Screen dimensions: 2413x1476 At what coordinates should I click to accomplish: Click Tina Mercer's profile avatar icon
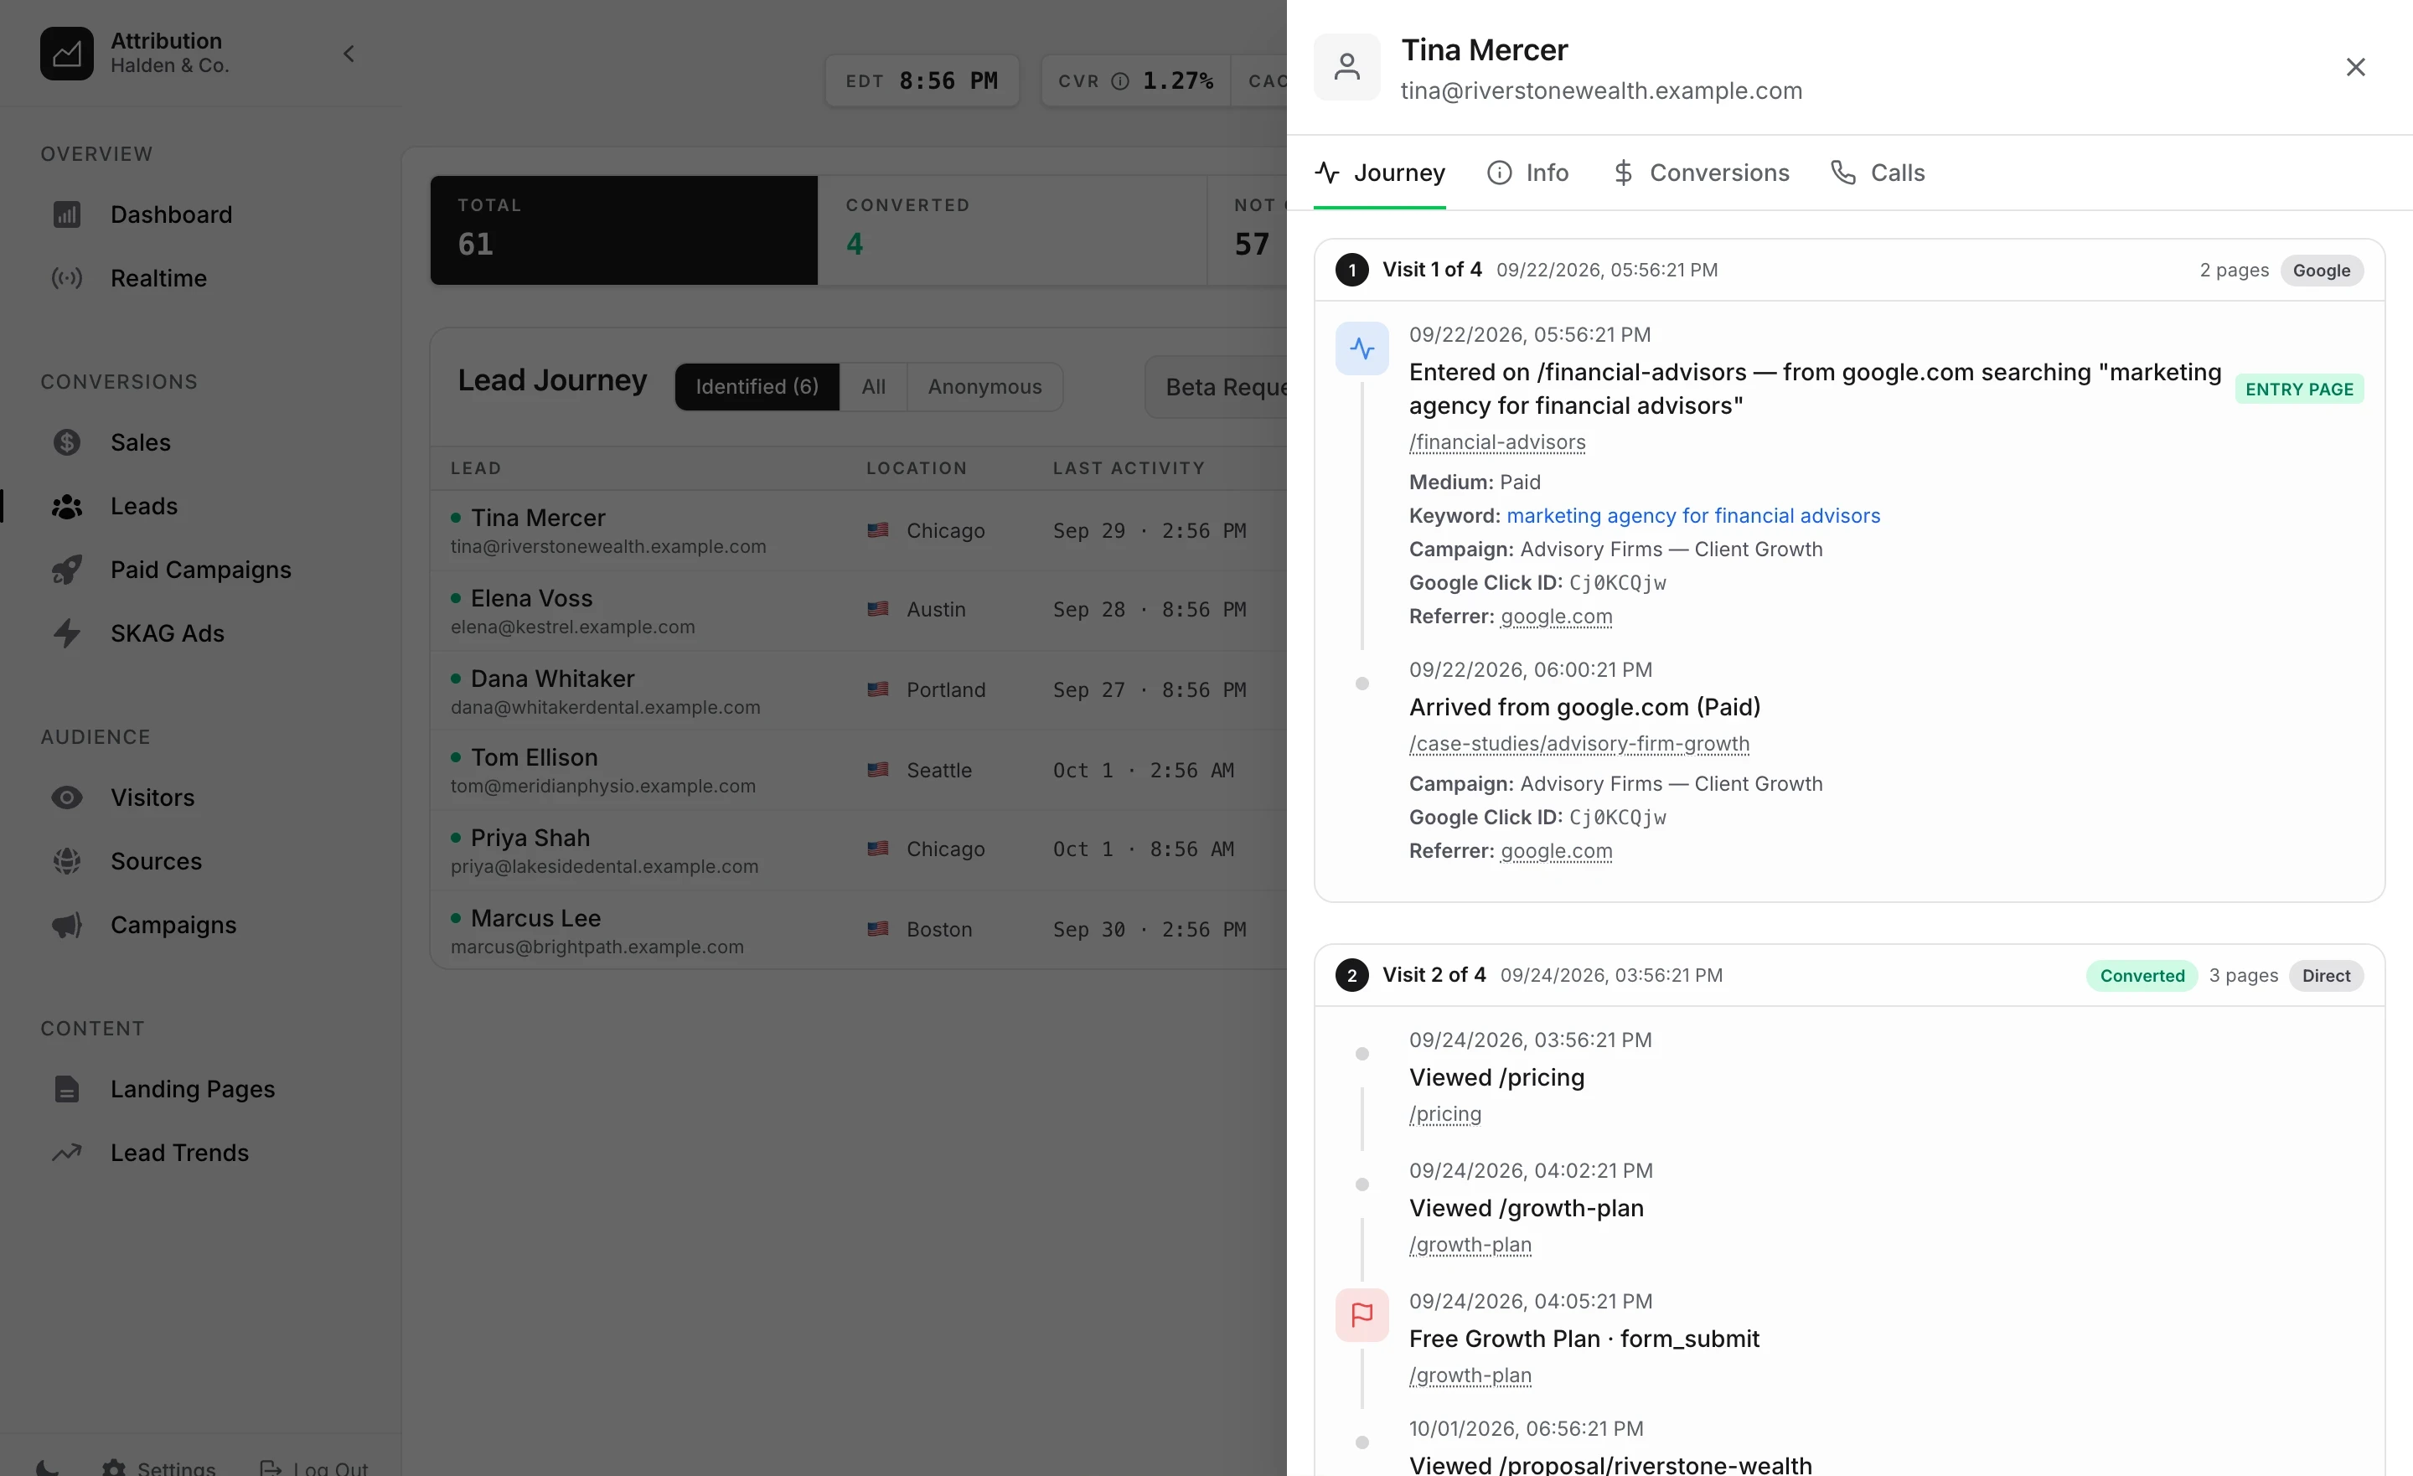[x=1346, y=67]
